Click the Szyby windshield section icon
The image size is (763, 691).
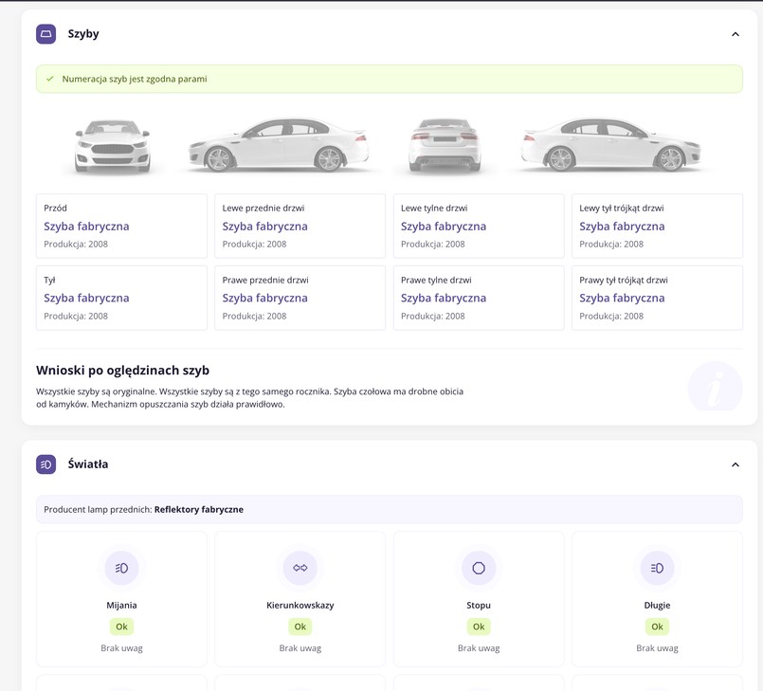[46, 34]
